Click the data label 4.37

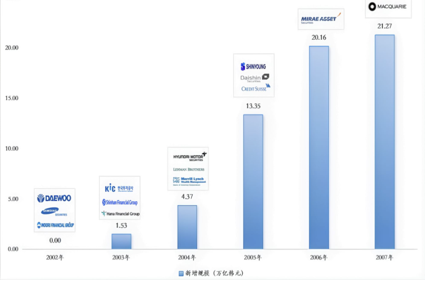click(x=187, y=197)
